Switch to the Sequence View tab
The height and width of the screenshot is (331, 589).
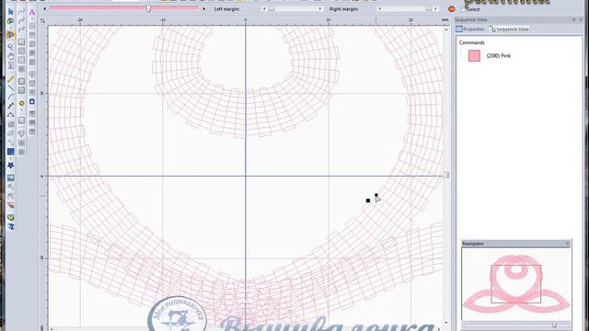(x=510, y=29)
